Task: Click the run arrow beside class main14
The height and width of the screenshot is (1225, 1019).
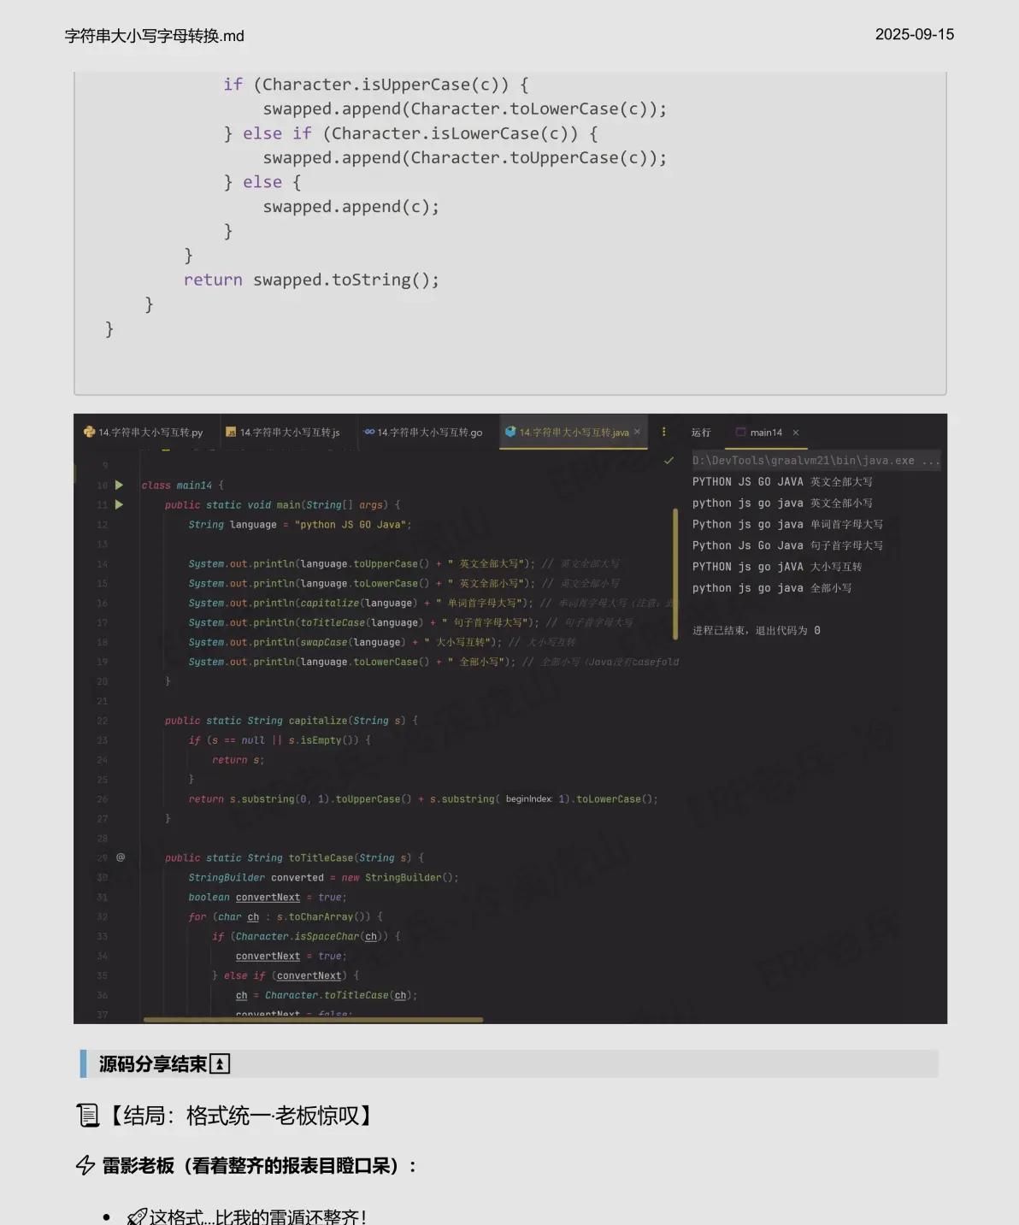Action: click(120, 485)
